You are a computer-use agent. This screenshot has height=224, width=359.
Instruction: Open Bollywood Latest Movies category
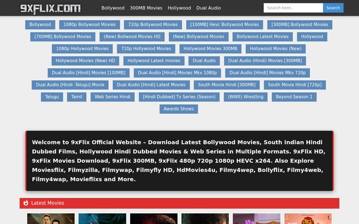coord(263,37)
